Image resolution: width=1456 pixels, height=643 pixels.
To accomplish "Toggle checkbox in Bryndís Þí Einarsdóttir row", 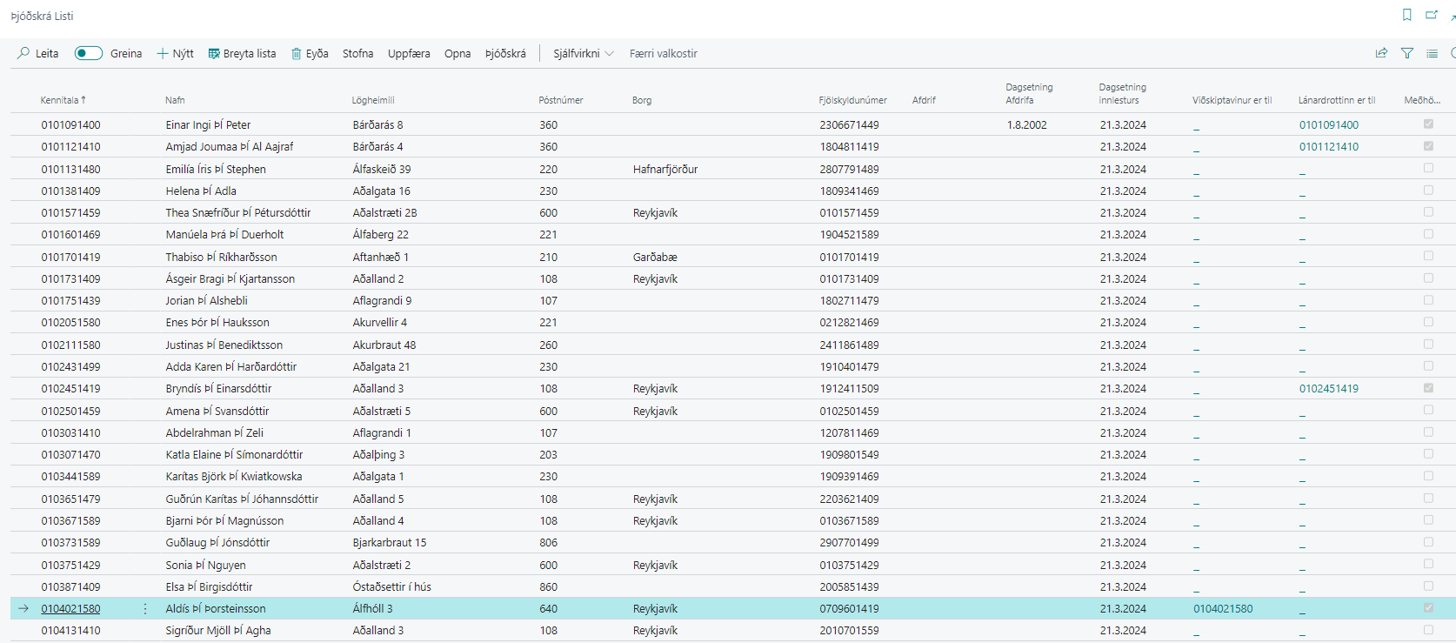I will 1428,388.
